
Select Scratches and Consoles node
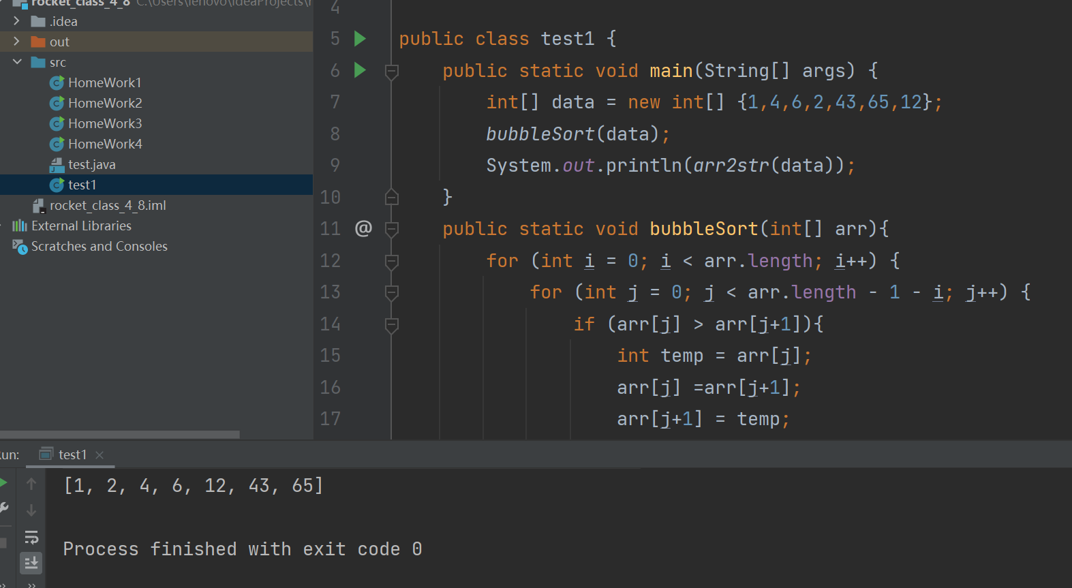click(99, 246)
